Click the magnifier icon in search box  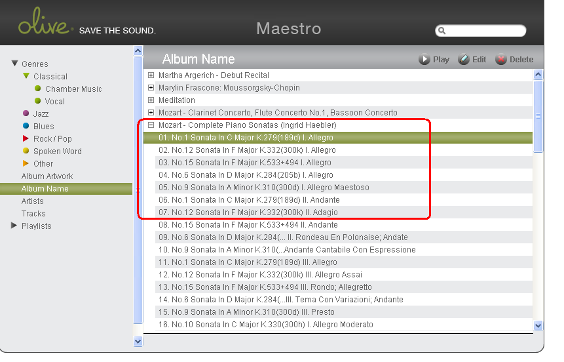coord(442,31)
